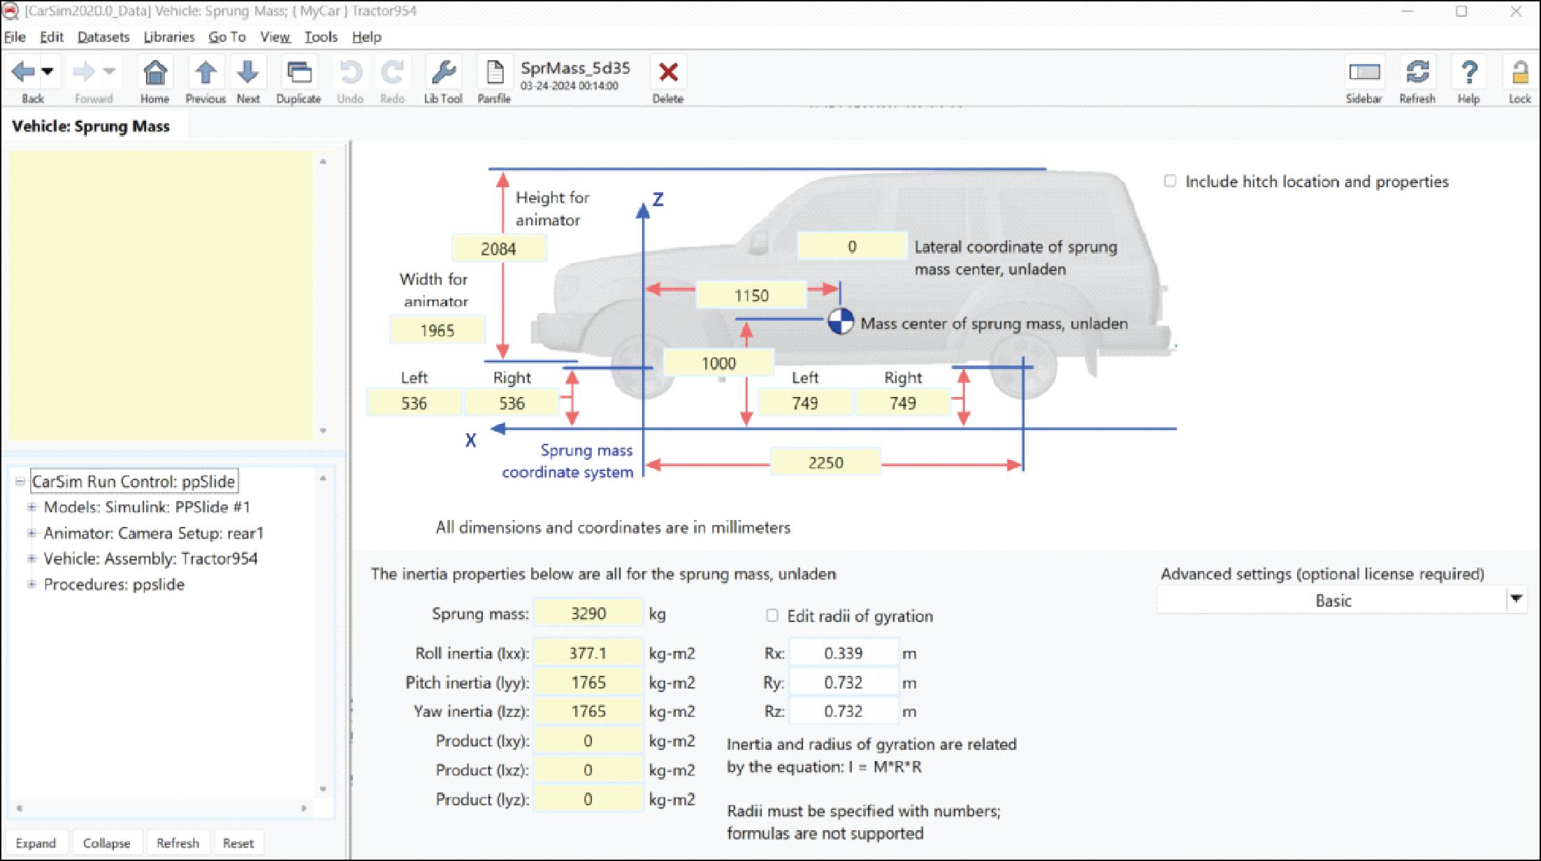Image resolution: width=1541 pixels, height=861 pixels.
Task: Click the Expand button below the tree
Action: coord(36,843)
